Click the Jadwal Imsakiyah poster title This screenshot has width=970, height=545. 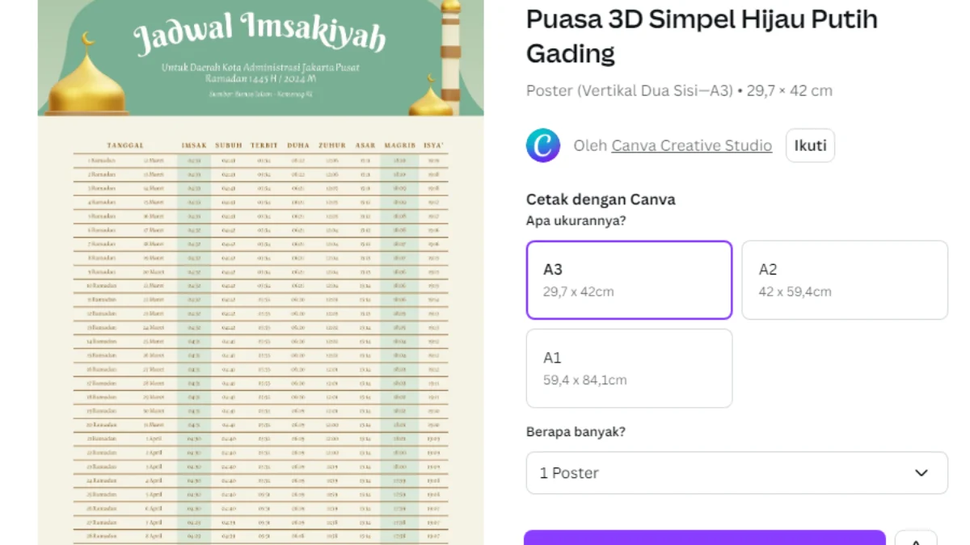point(259,33)
